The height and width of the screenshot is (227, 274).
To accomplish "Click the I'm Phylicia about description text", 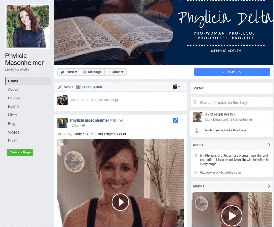I will pos(234,160).
